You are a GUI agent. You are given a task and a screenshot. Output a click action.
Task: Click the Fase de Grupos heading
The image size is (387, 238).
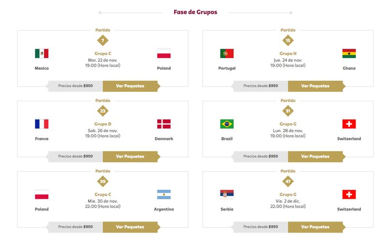[x=195, y=12]
